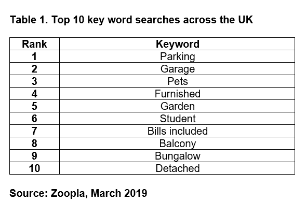This screenshot has height=201, width=306.
Task: Select the Rank column header
Action: (34, 44)
